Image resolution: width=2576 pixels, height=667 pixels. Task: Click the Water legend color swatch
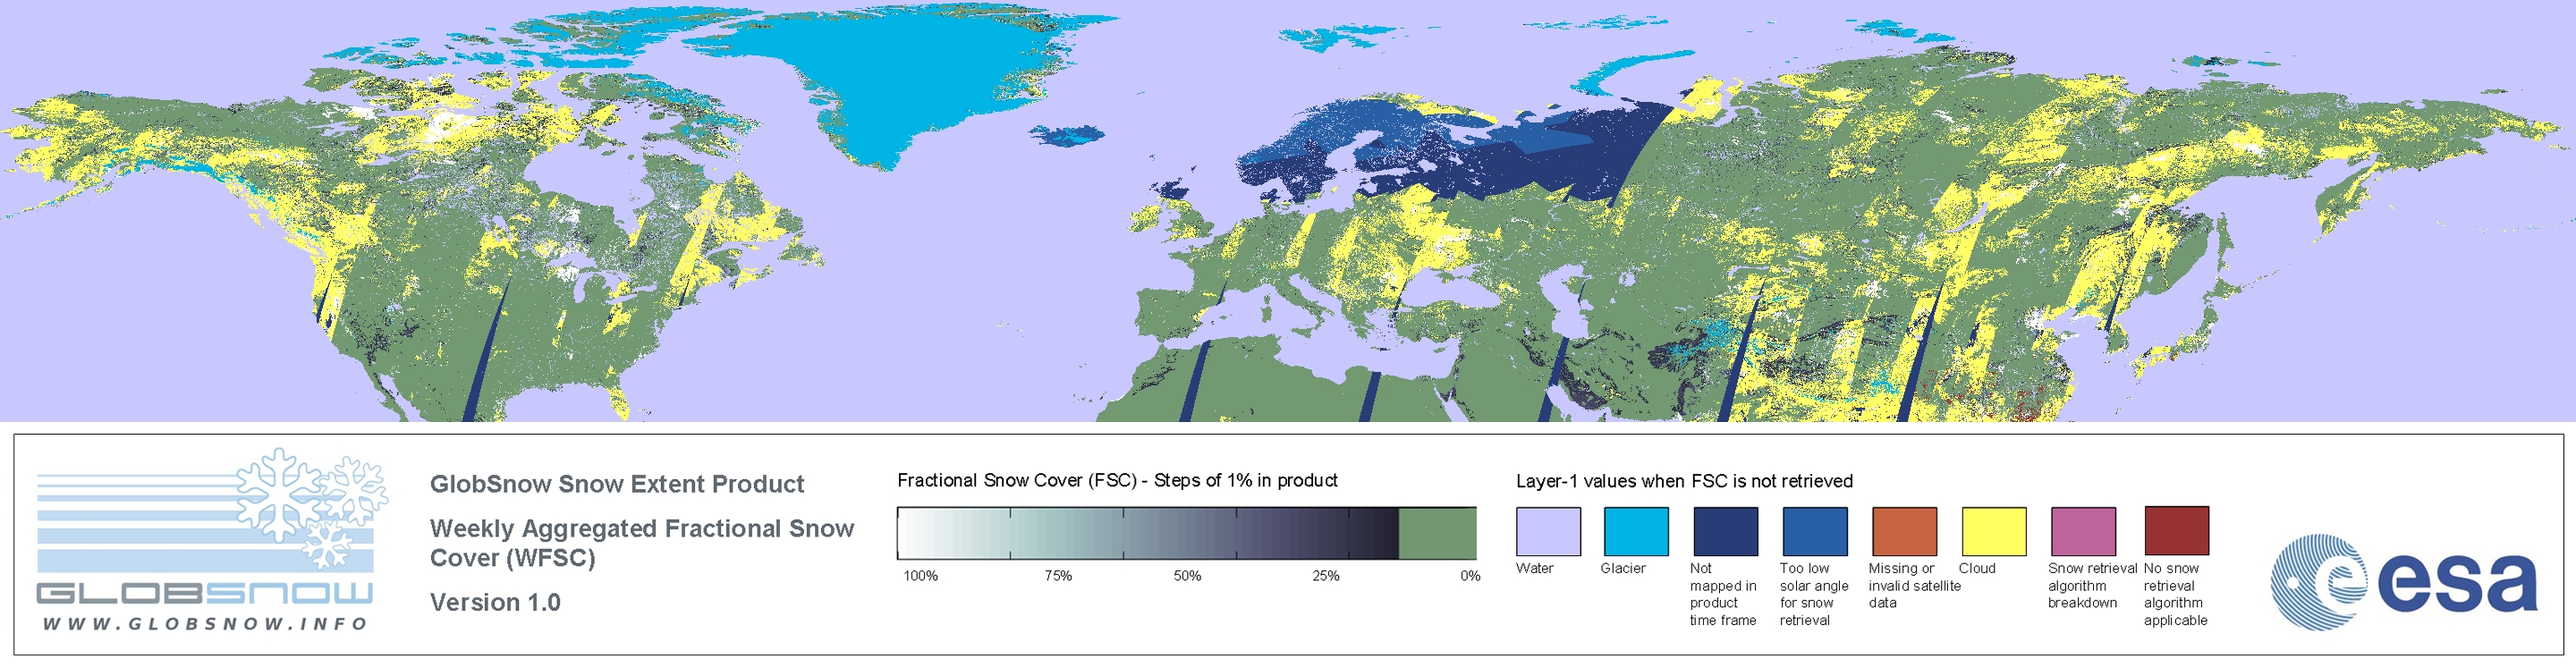tap(1548, 531)
